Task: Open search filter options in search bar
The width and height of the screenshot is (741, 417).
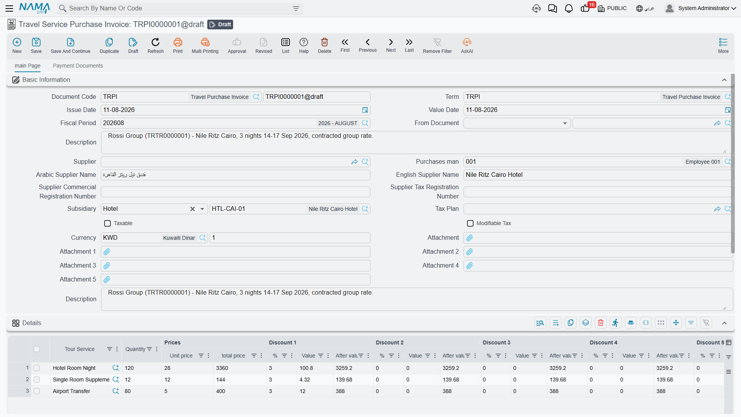Action: point(296,8)
